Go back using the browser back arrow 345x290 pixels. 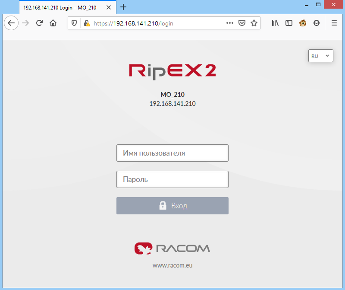pos(11,23)
